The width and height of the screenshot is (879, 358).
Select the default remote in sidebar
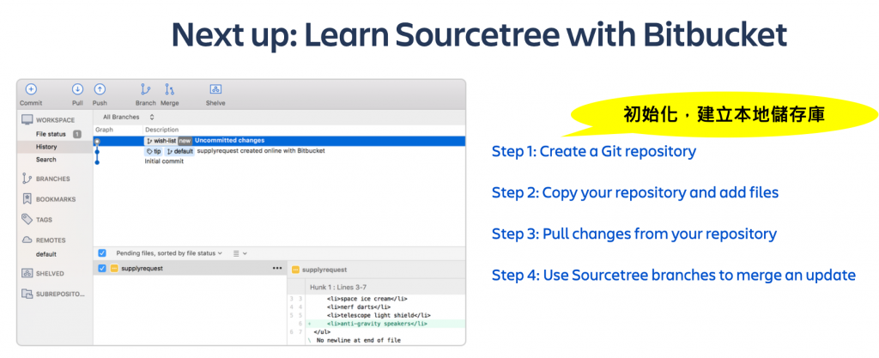click(x=46, y=254)
